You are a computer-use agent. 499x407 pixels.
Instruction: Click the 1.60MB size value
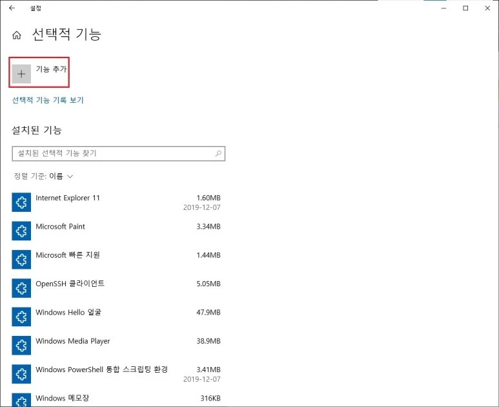[209, 198]
